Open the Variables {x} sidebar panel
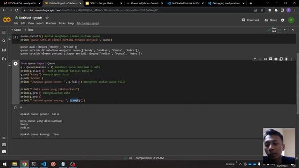Image resolution: width=299 pixels, height=168 pixels. (x=4, y=50)
